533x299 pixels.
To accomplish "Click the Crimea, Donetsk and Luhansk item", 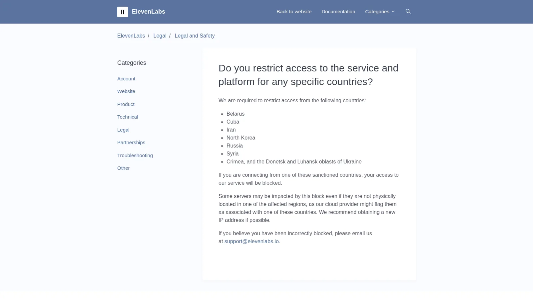I will [x=294, y=162].
